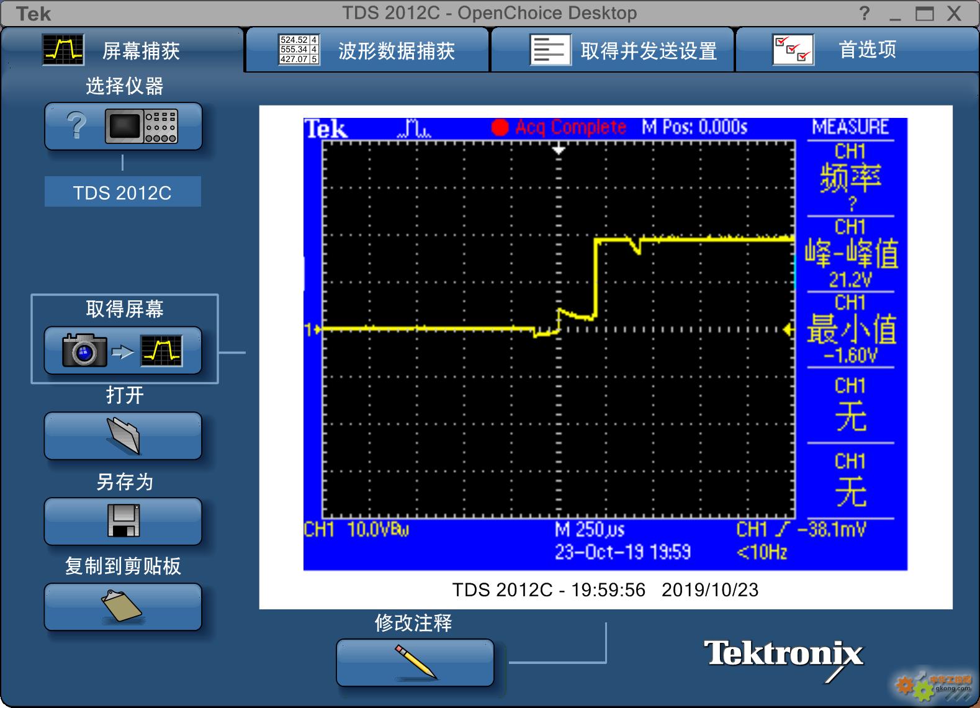The image size is (980, 708).
Task: Click the pencil Edit Note button
Action: [415, 663]
